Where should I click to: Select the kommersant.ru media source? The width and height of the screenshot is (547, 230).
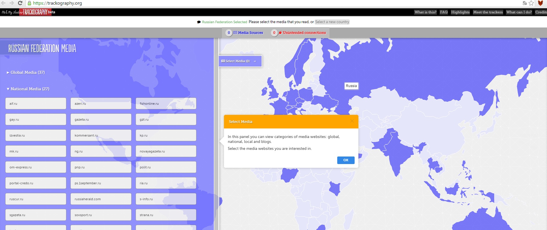(101, 135)
